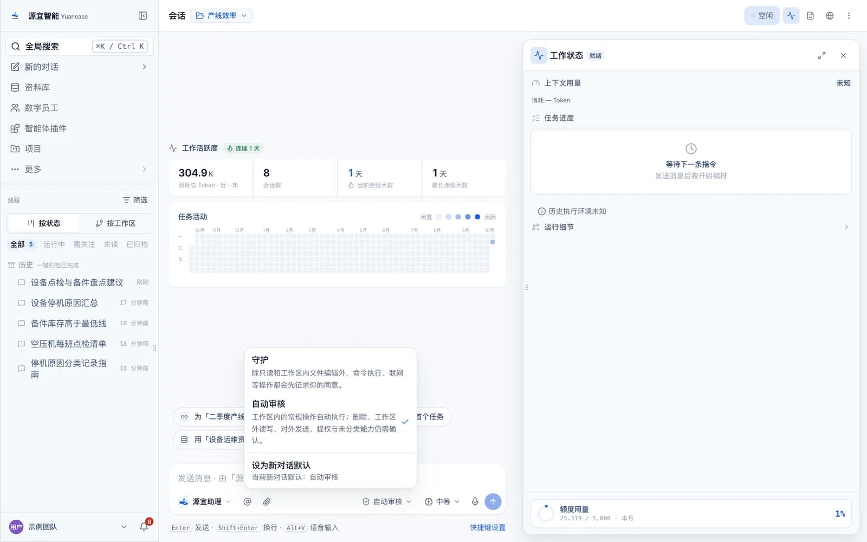Screen dimensions: 867x542
Task: Open the document icon in top bar
Action: (x=810, y=16)
